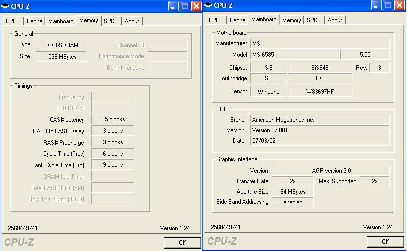The image size is (407, 251).
Task: Click the empty FSB:DRAM field
Action: 113,108
